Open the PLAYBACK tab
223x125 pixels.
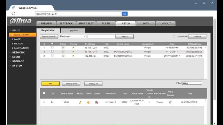coord(66,24)
